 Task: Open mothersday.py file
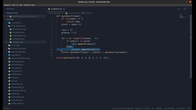click(18, 87)
